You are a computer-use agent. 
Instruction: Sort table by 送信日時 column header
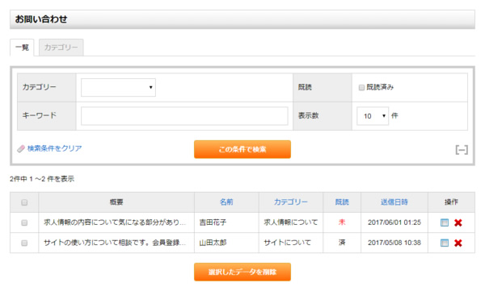(x=394, y=202)
